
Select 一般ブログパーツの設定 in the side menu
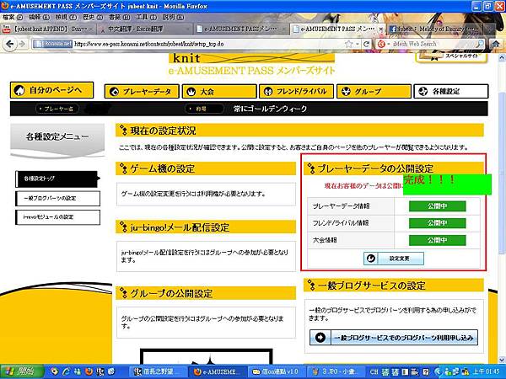(57, 198)
